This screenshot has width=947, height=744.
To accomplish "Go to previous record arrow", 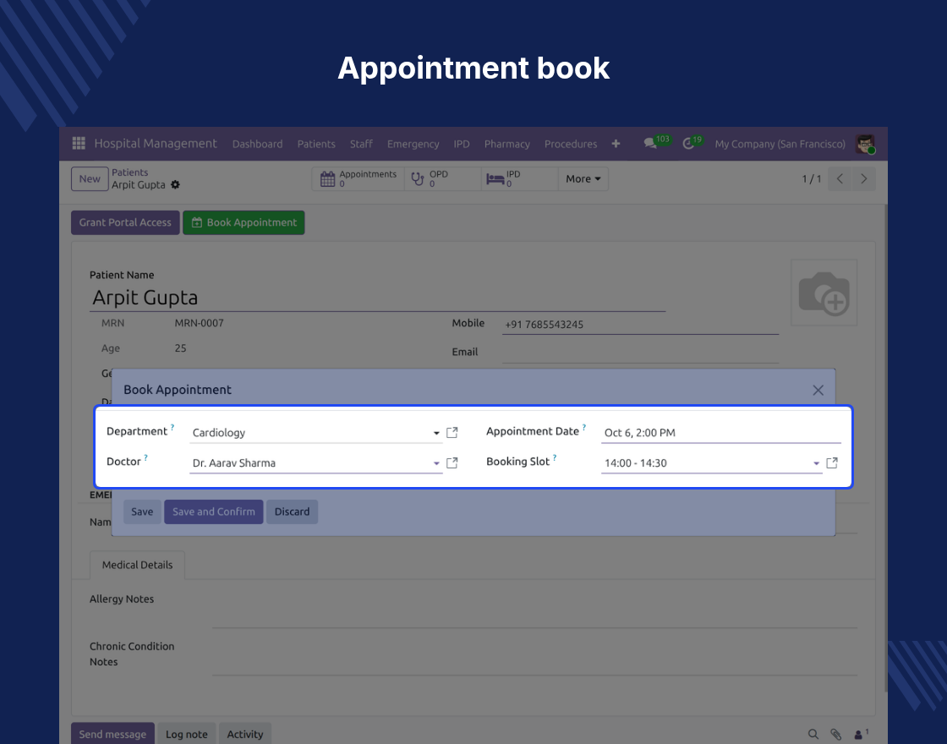I will click(x=840, y=178).
